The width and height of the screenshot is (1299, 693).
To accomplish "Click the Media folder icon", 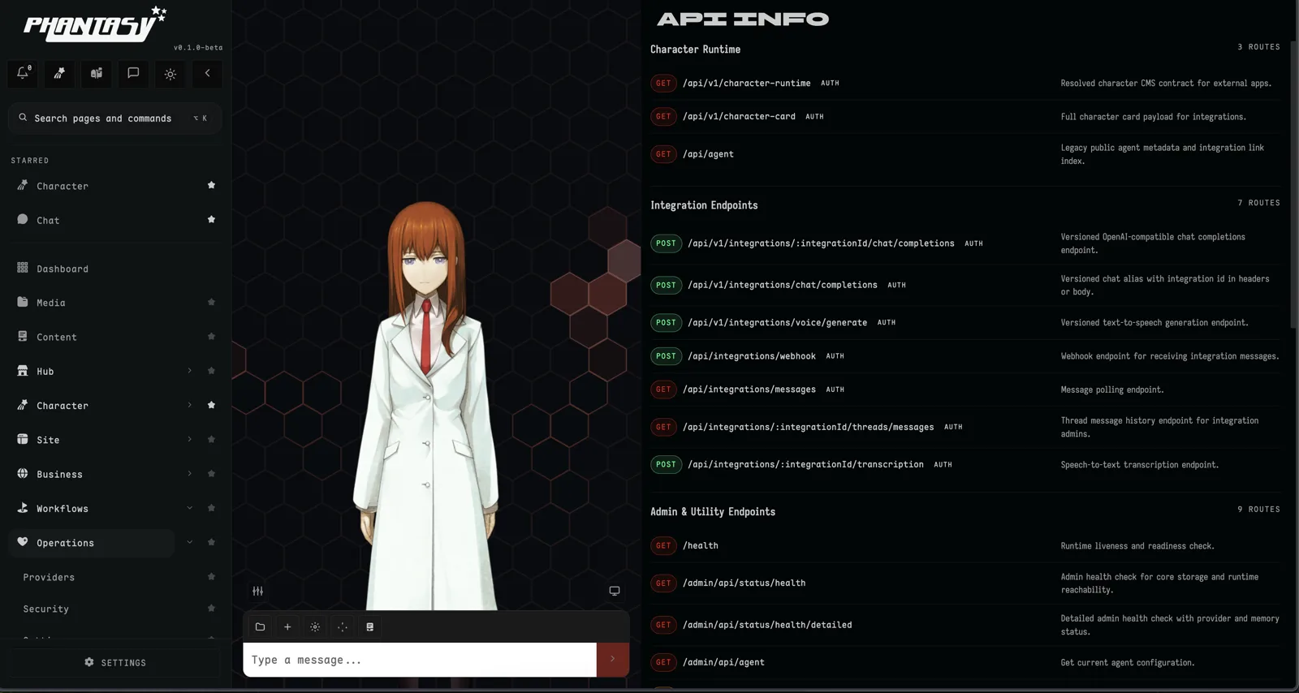I will point(23,302).
